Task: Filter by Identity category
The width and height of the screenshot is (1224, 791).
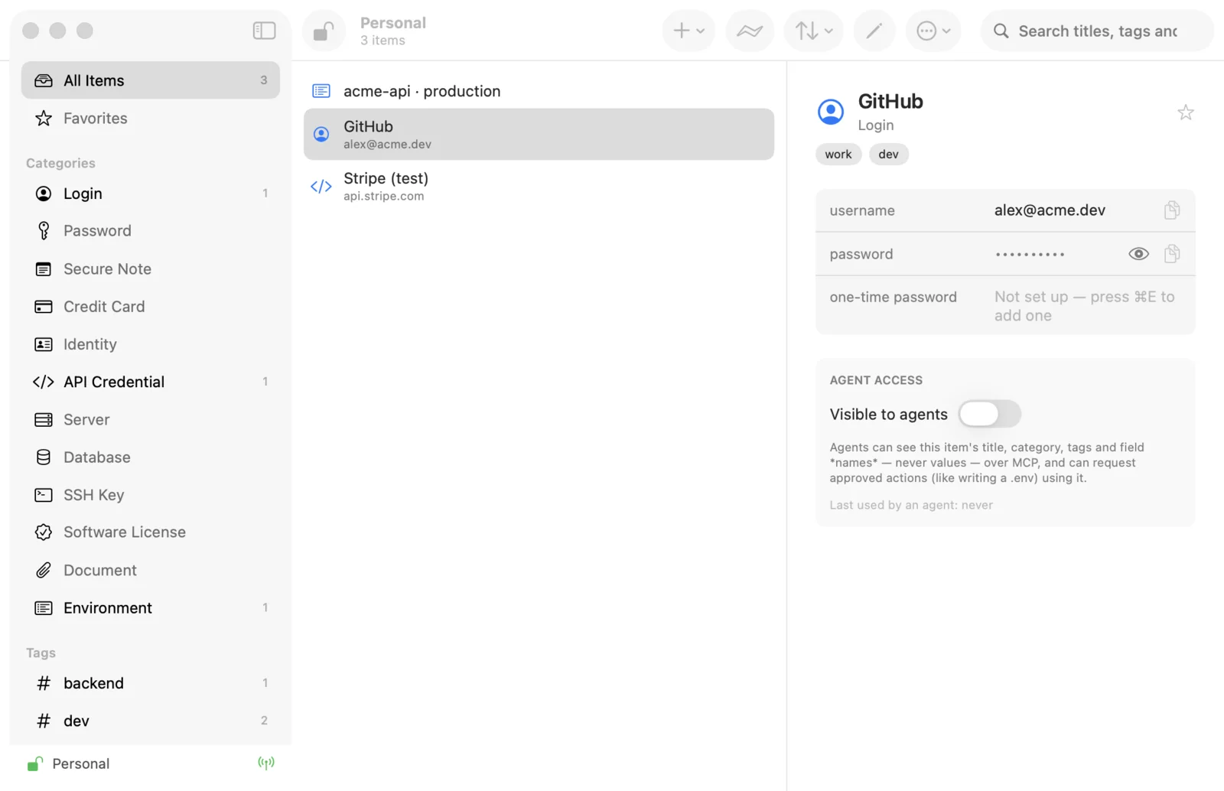Action: 151,344
